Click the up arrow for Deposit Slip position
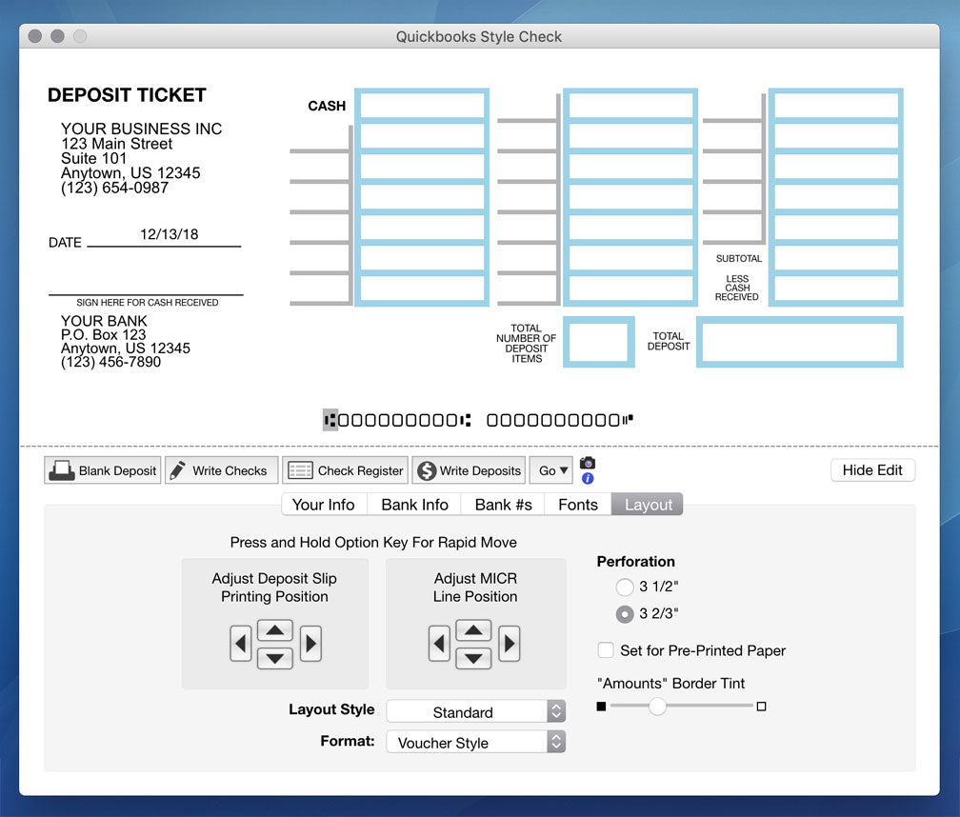The width and height of the screenshot is (960, 817). 274,629
